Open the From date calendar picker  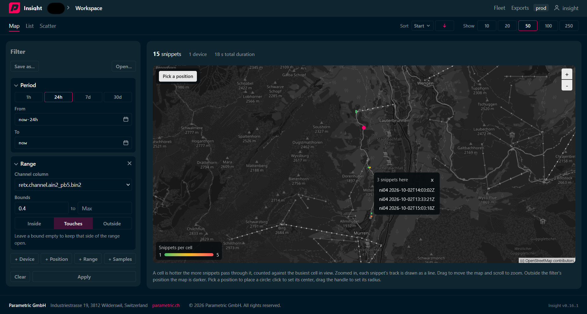126,120
